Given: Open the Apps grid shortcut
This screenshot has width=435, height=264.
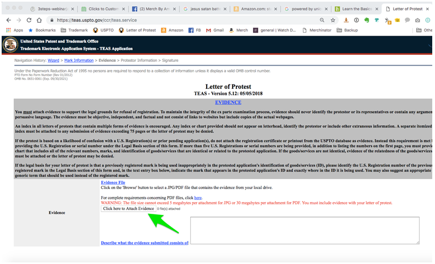Looking at the screenshot, I should (14, 30).
